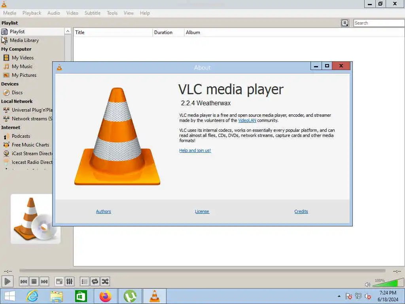Adjust the volume slider
405x304 pixels.
pos(388,283)
